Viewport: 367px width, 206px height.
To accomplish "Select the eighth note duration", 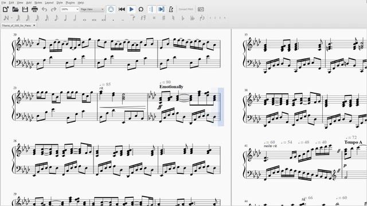I will click(56, 18).
